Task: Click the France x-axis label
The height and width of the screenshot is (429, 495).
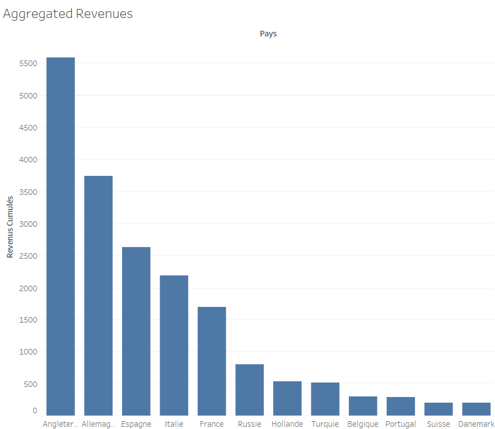Action: click(212, 424)
